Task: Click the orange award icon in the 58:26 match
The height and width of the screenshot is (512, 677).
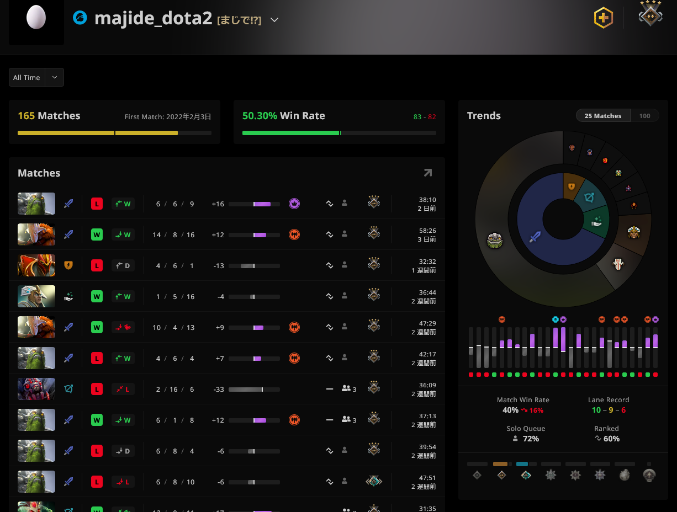Action: tap(294, 234)
